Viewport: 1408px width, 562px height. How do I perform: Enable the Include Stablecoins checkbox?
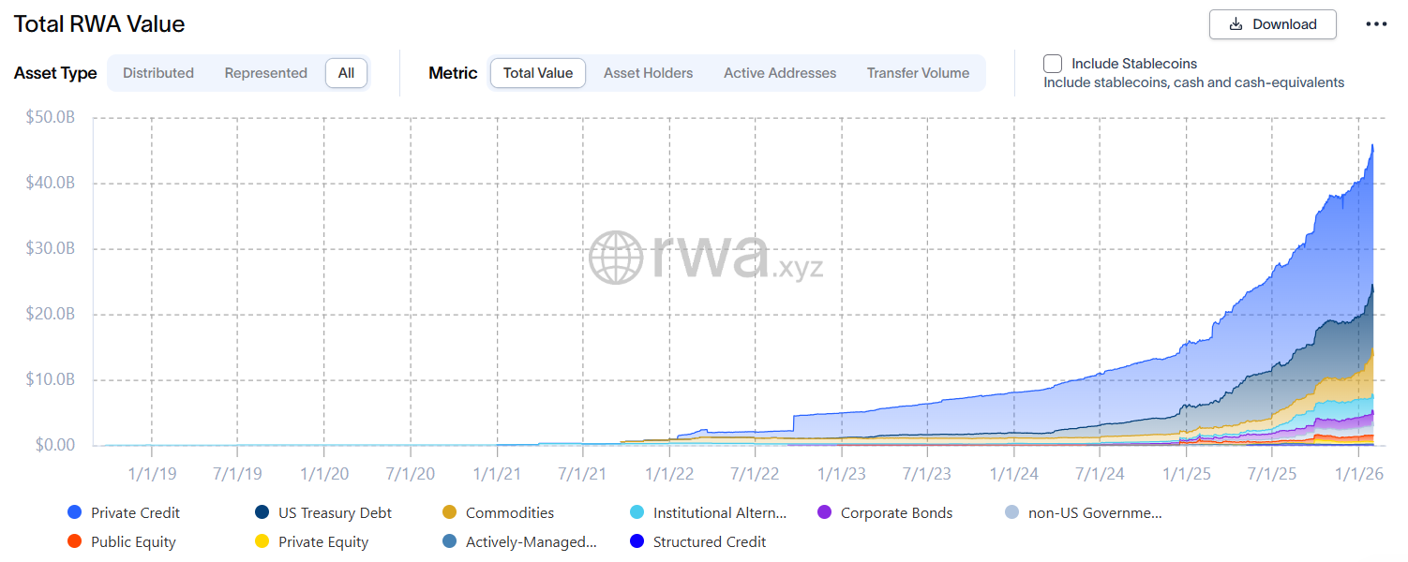tap(1052, 64)
